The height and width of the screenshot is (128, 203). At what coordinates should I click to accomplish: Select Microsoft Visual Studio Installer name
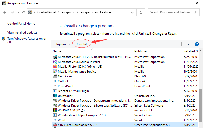(79, 62)
